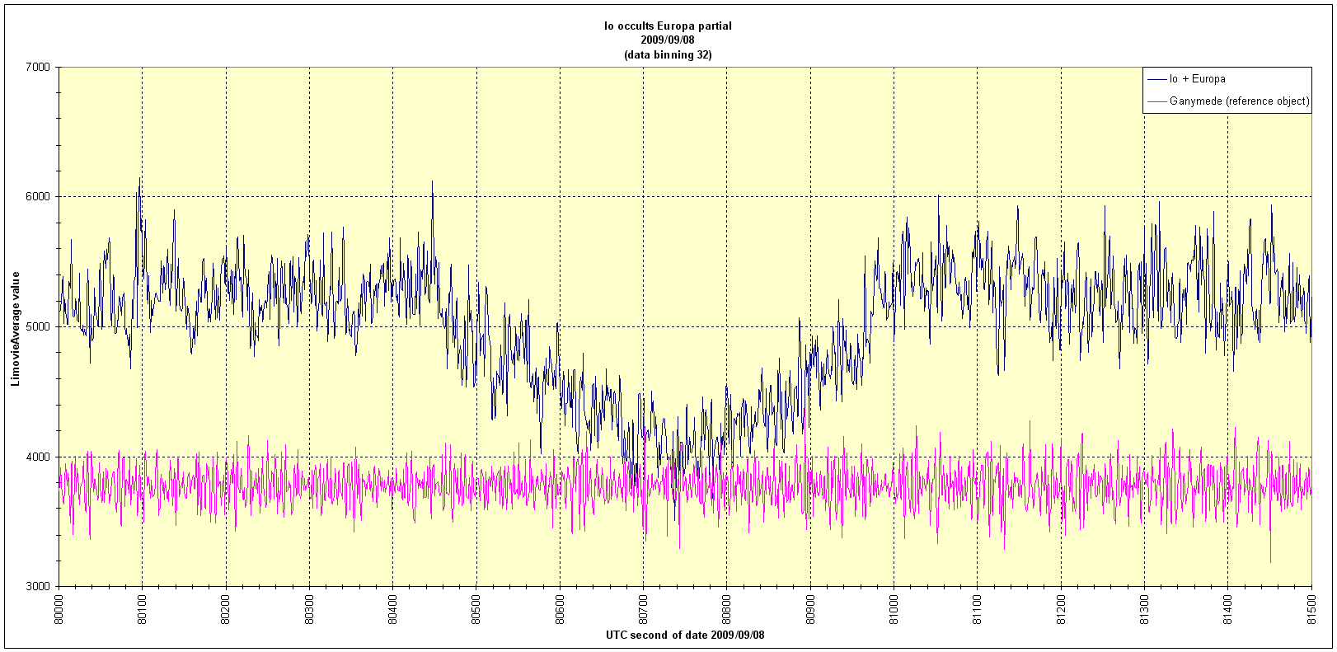The image size is (1337, 652).
Task: Click the 80300 tick label on the time axis
Action: pyautogui.click(x=309, y=608)
